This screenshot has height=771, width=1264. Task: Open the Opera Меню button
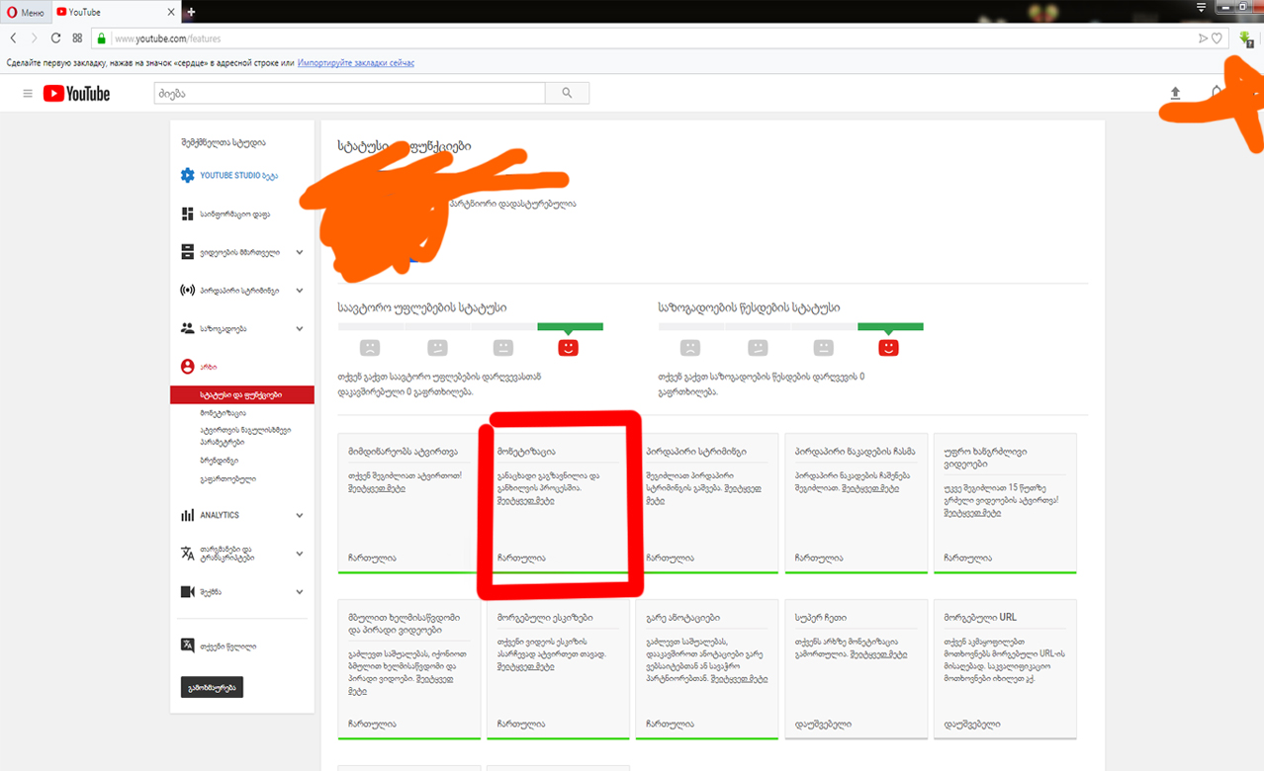click(x=25, y=11)
